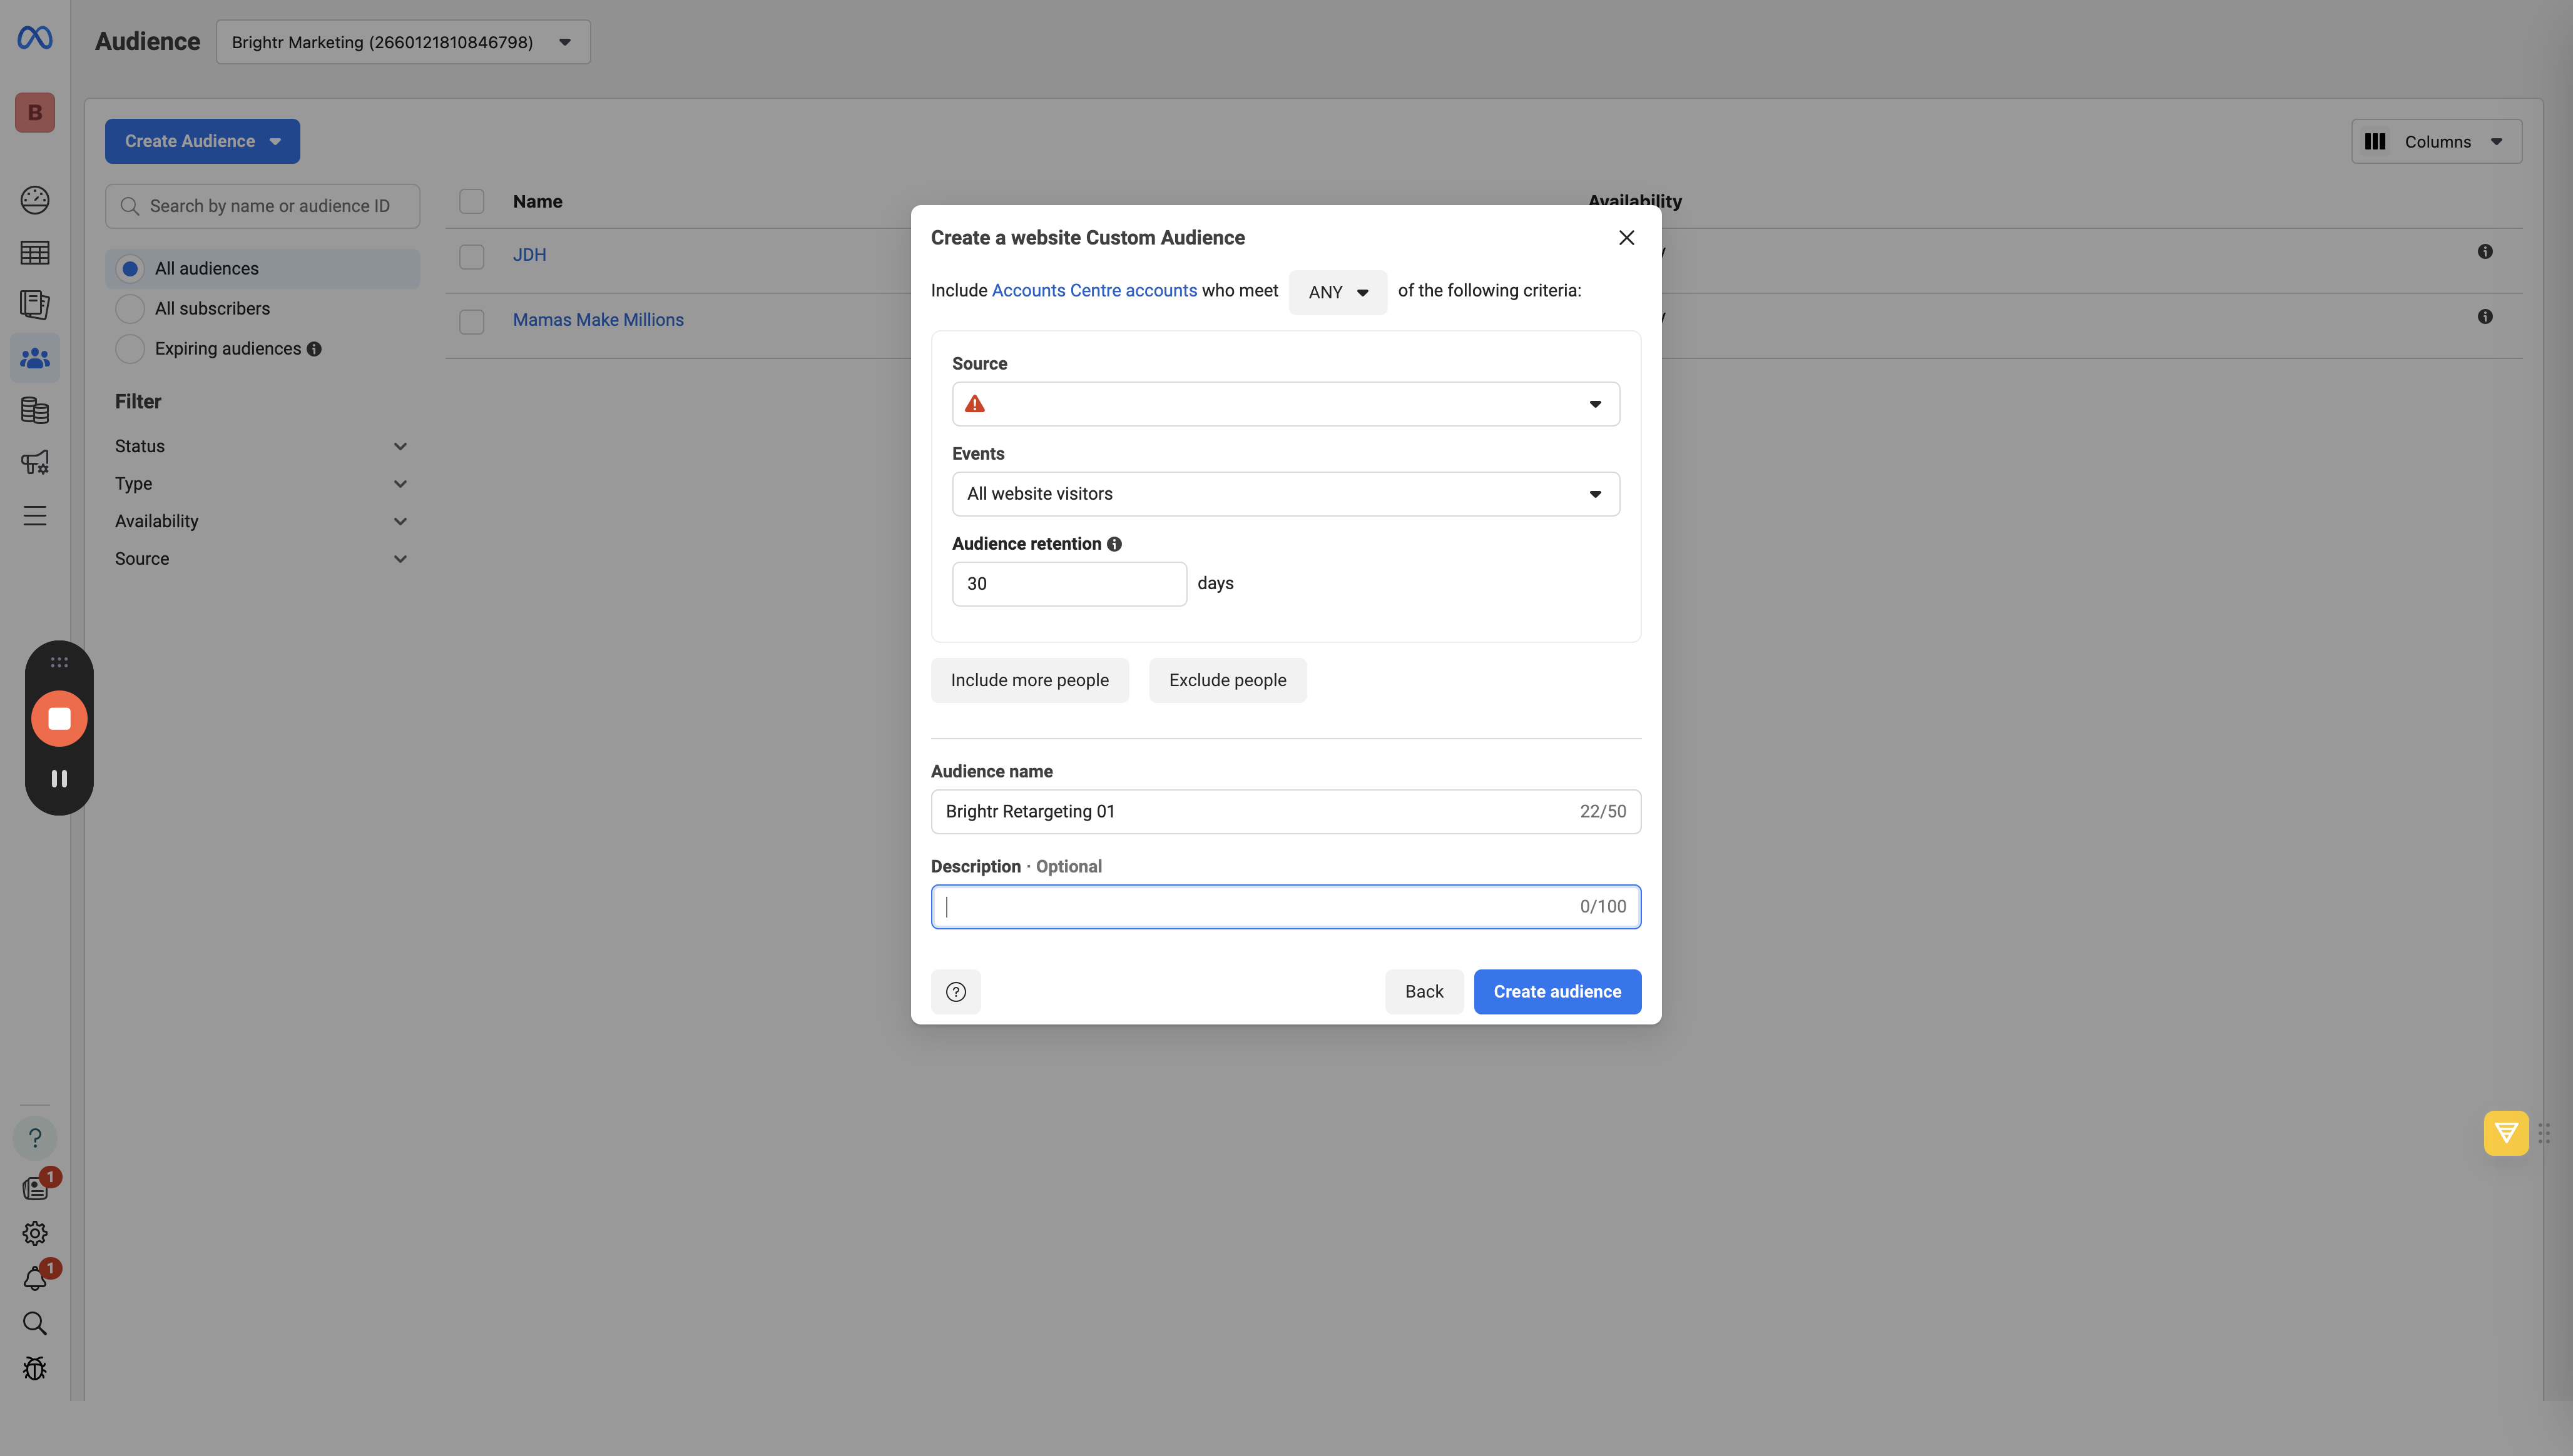Select the Expiring audiences radio button
Image resolution: width=2573 pixels, height=1456 pixels.
click(130, 348)
